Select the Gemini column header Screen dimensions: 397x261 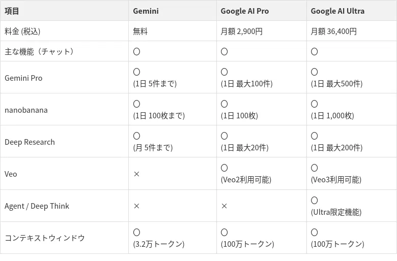[146, 11]
